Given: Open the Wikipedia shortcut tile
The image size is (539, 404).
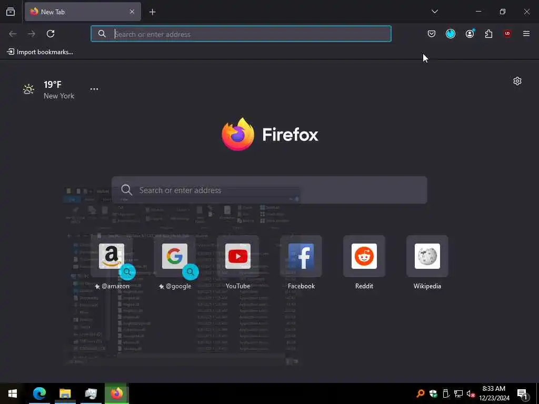Looking at the screenshot, I should tap(427, 256).
